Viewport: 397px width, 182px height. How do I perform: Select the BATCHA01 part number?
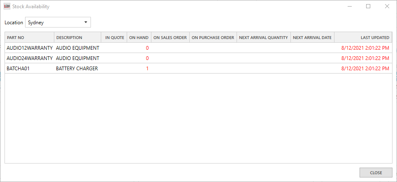click(18, 69)
